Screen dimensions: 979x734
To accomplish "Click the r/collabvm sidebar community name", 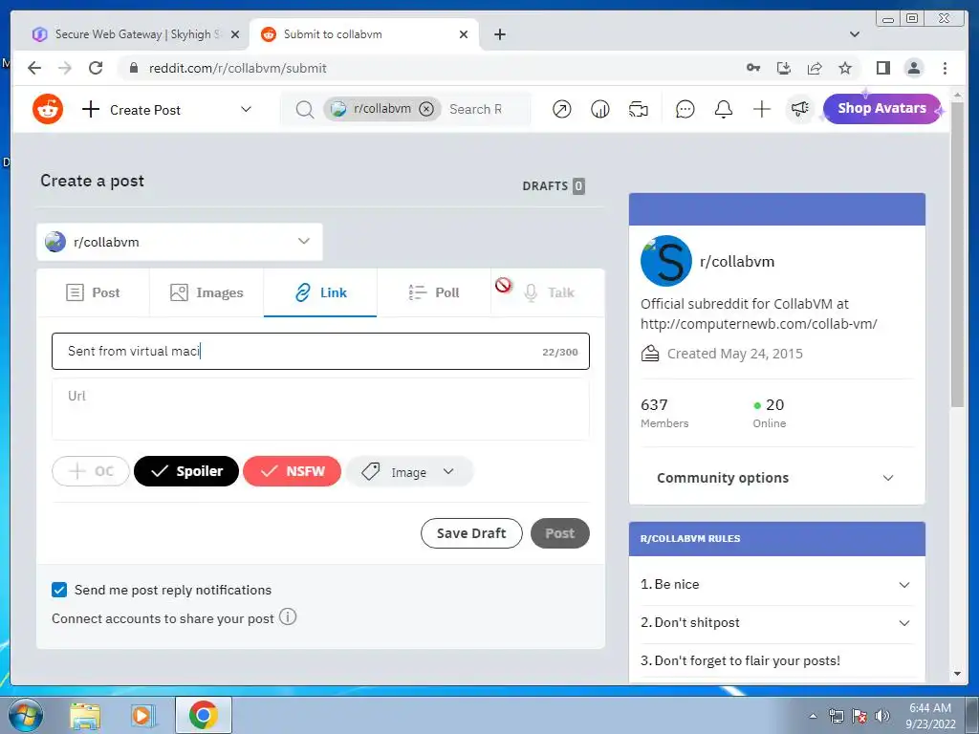I will tap(737, 262).
